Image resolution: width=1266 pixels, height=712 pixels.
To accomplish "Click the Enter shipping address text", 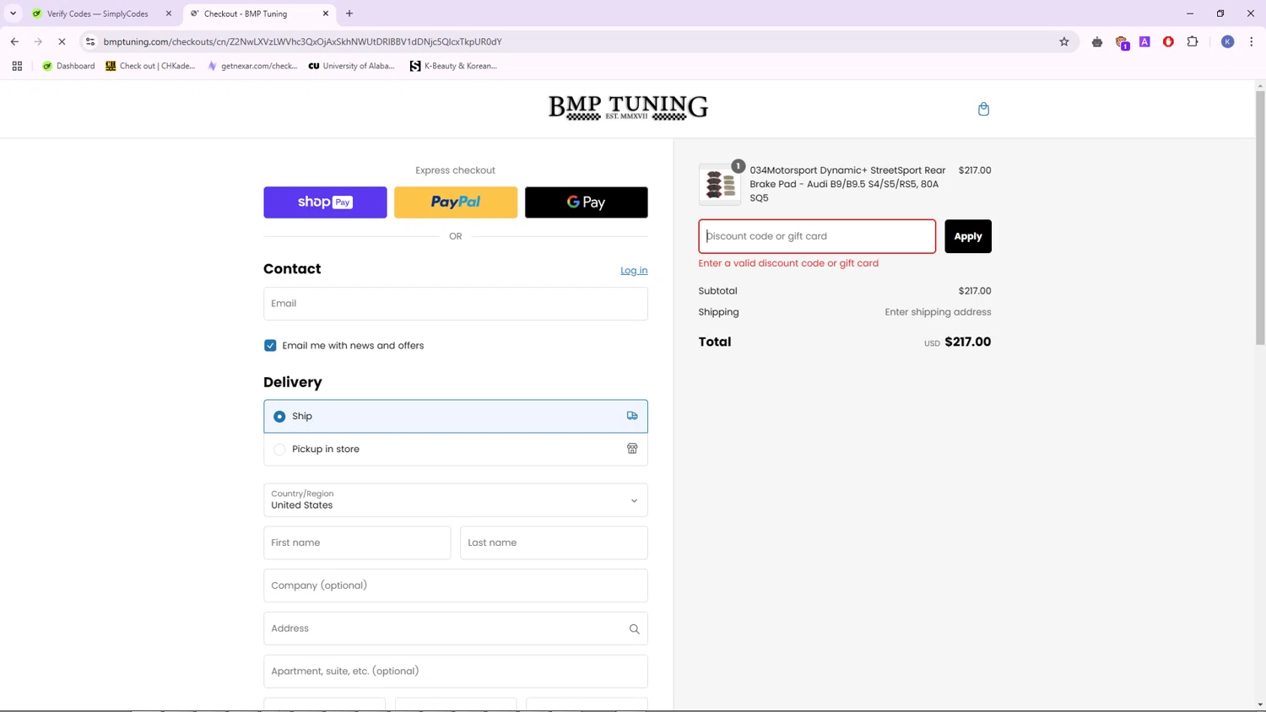I will click(x=938, y=312).
